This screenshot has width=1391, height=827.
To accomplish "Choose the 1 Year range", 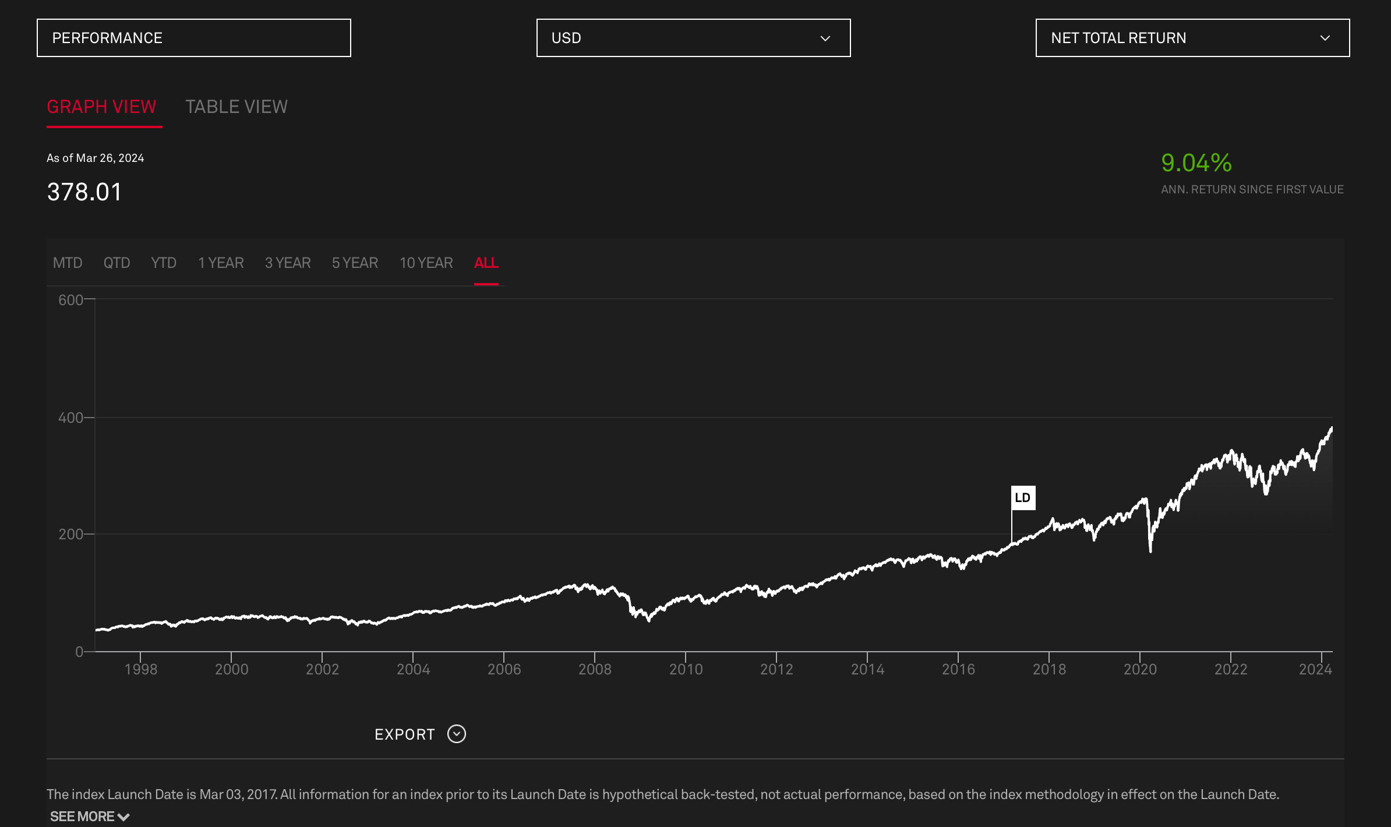I will pos(221,263).
